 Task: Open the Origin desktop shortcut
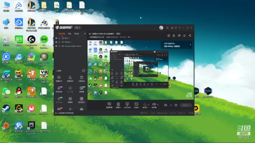click(6, 127)
